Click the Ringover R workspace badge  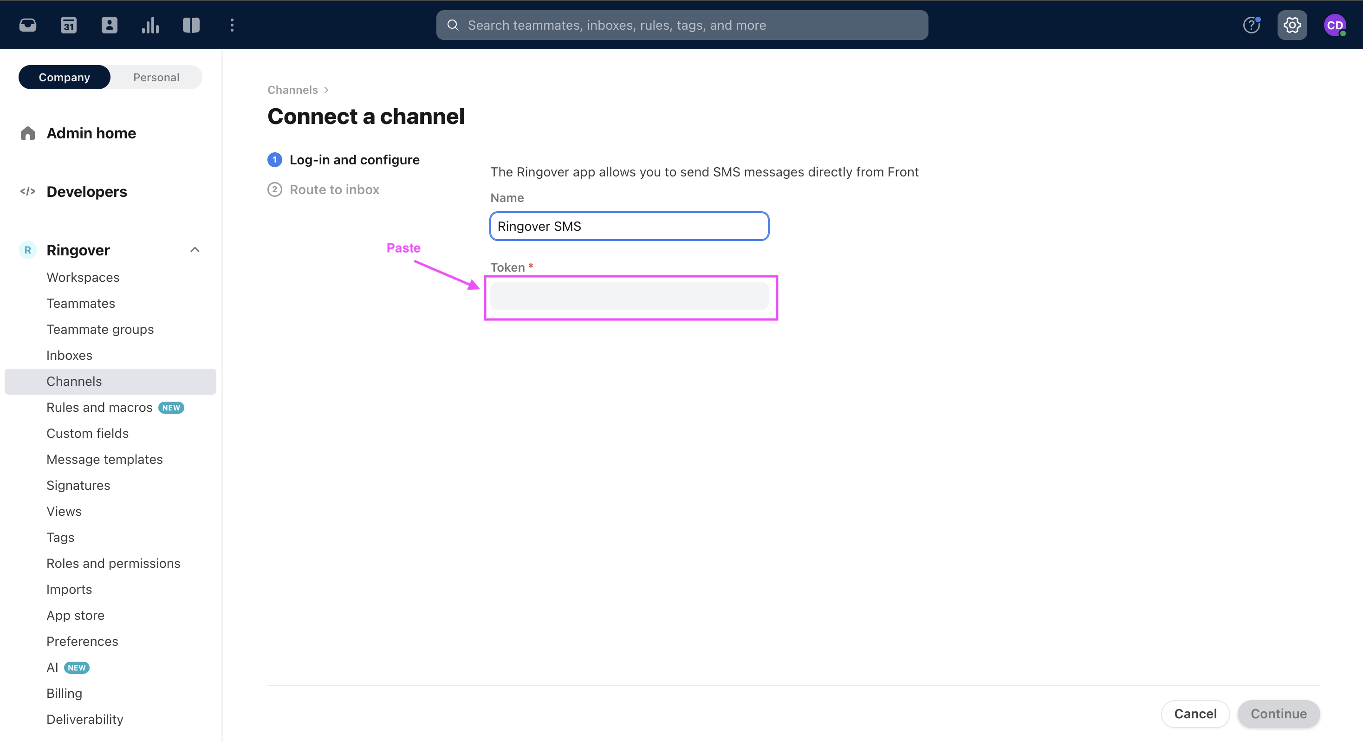click(x=27, y=250)
